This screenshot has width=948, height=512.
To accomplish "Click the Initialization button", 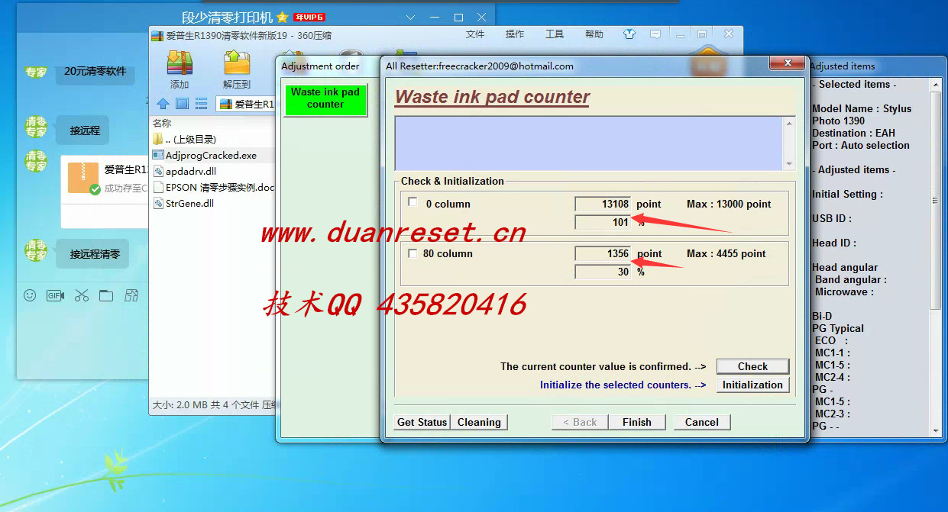I will click(752, 385).
